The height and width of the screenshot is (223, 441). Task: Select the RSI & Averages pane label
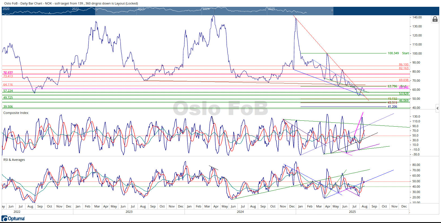(14, 160)
